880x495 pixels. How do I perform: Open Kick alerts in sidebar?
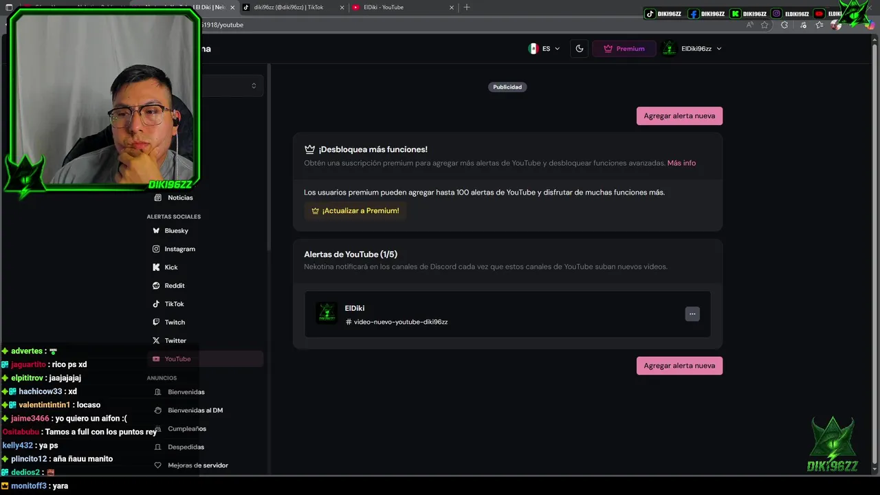[x=205, y=267]
